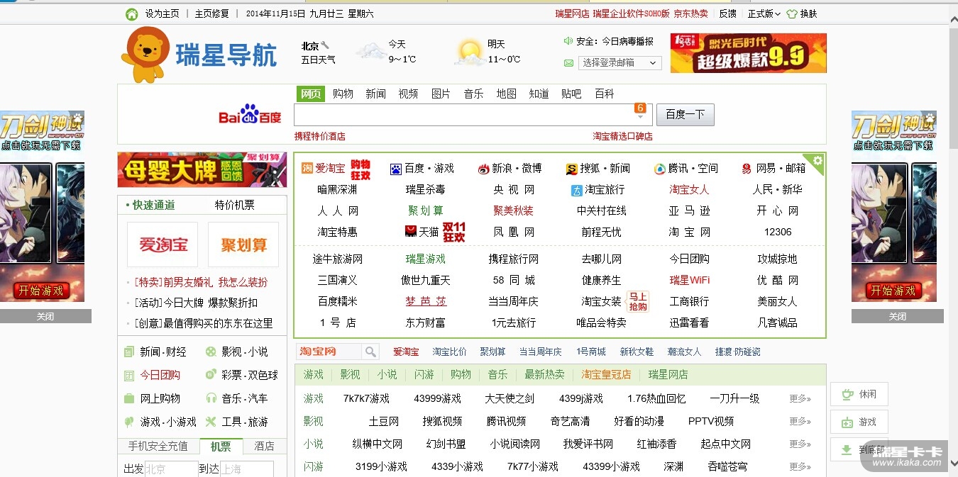Select the 图片 search tab
Image resolution: width=958 pixels, height=477 pixels.
click(x=441, y=94)
